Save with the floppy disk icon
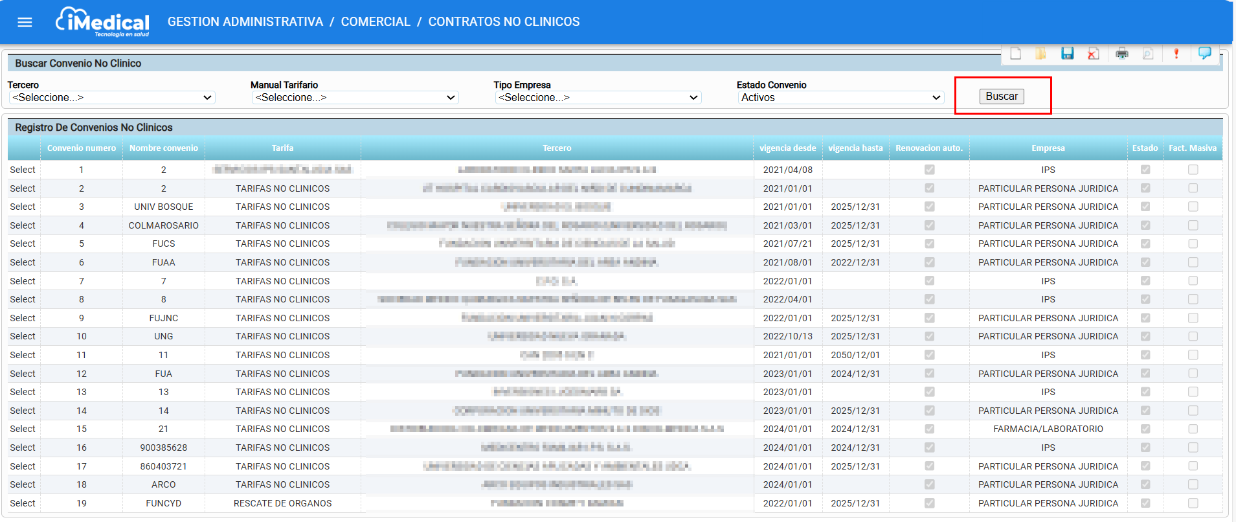Screen dimensions: 1236x522 tap(1068, 54)
